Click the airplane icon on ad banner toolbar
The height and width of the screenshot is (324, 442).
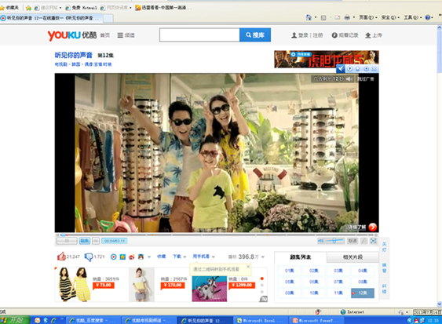click(x=341, y=69)
